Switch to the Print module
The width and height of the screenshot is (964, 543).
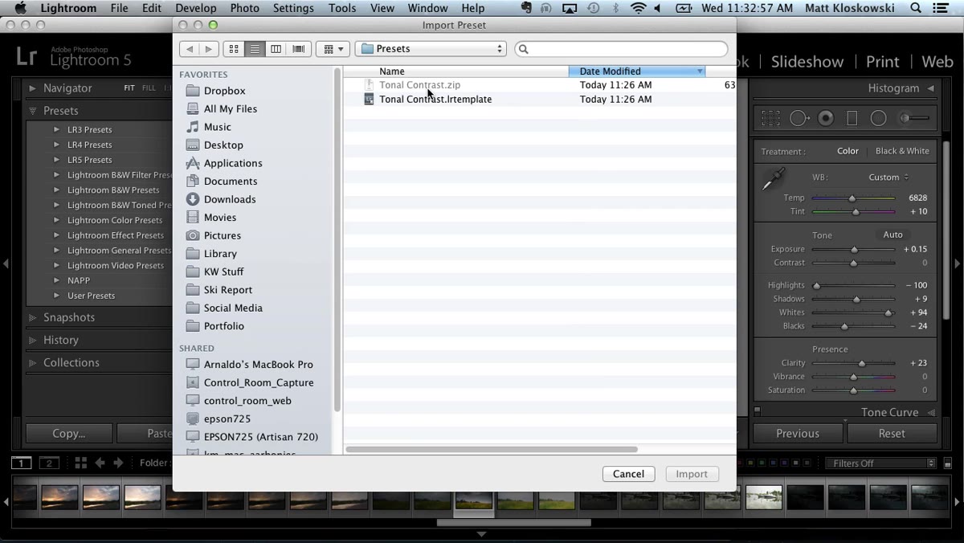882,62
